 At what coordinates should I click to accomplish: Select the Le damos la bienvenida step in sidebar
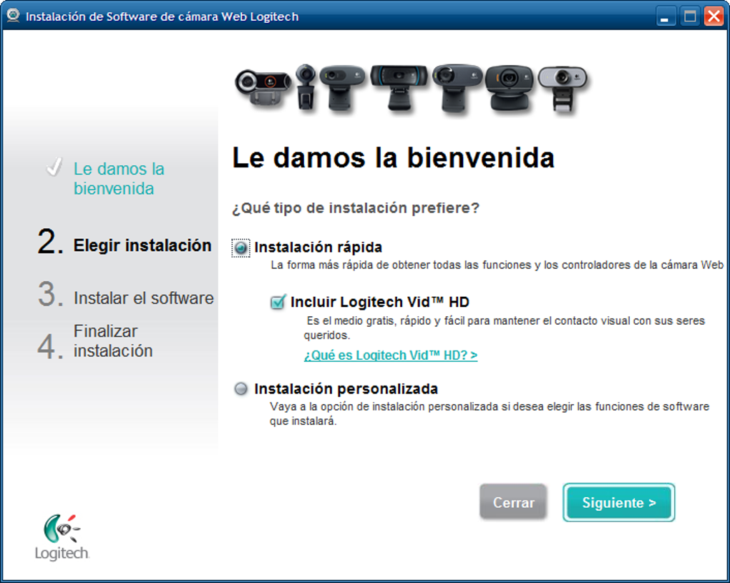pos(120,179)
